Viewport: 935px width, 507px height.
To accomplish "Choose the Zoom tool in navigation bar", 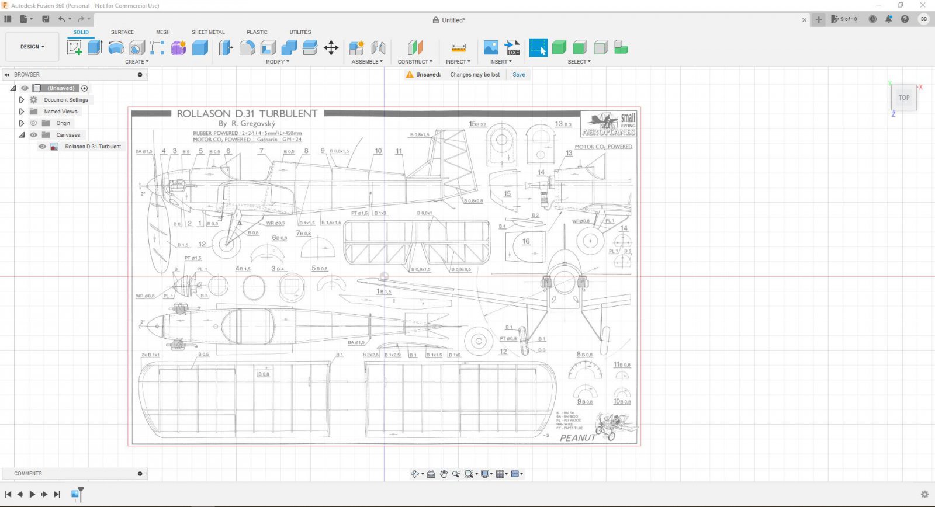I will pos(456,474).
